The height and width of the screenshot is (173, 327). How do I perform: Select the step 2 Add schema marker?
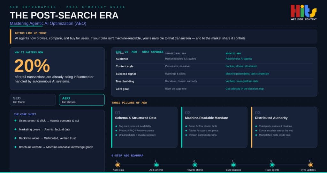156,165
